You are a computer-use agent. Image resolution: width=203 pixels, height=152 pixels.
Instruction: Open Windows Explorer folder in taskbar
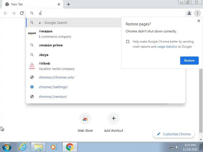[38, 147]
